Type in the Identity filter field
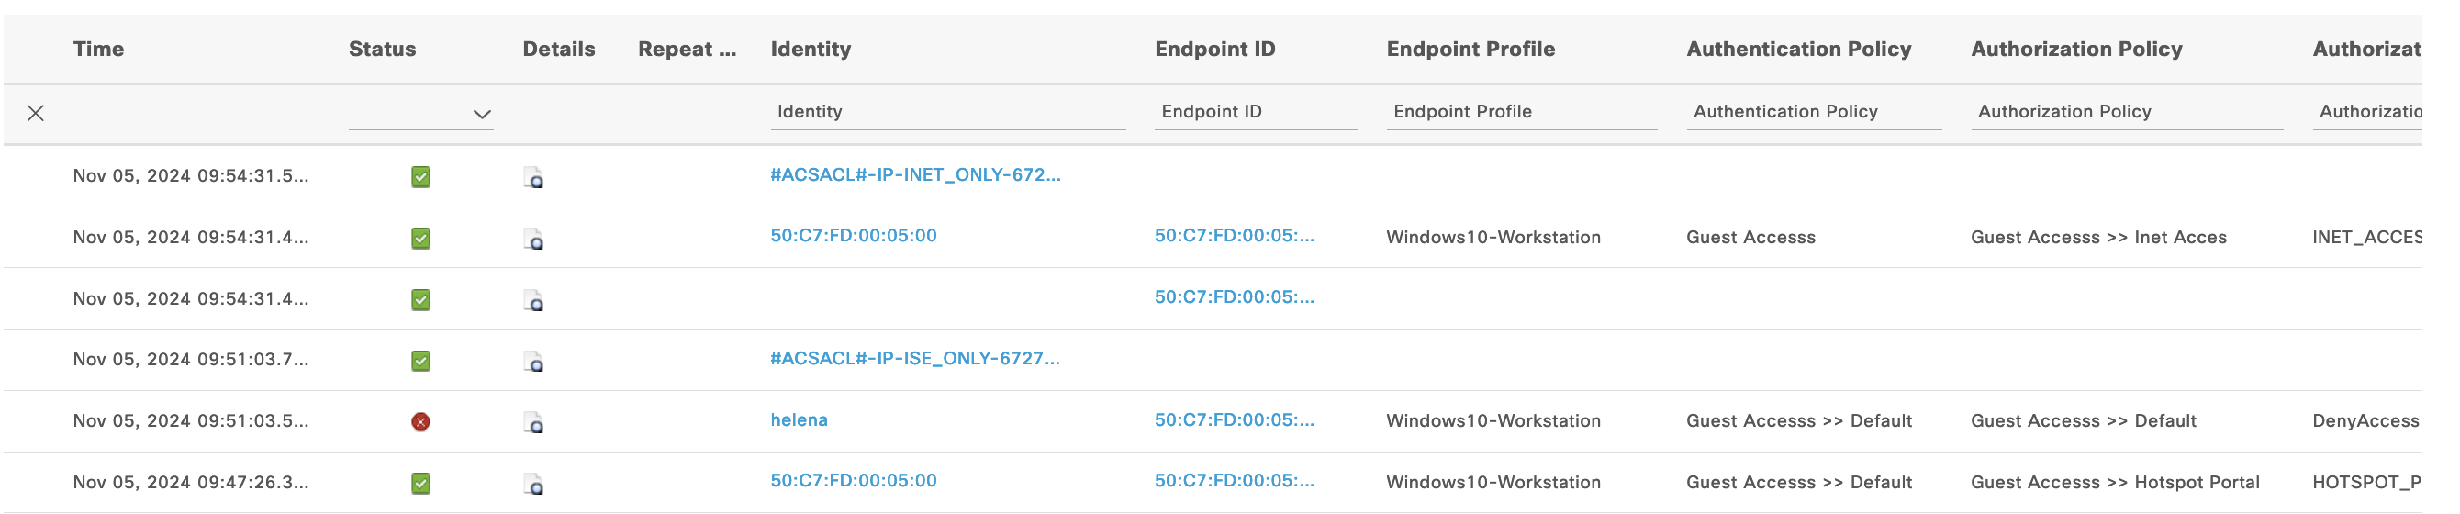The height and width of the screenshot is (514, 2460). point(947,112)
